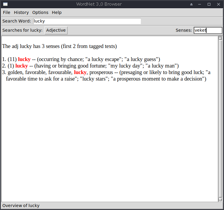This screenshot has height=210, width=224.
Task: Click the word 'golden' in sense 3
Action: point(16,72)
